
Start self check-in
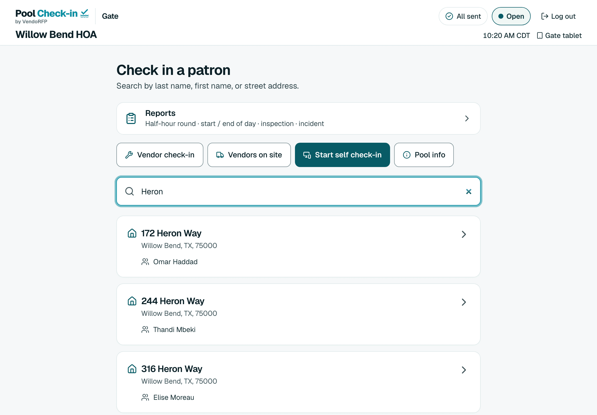pyautogui.click(x=342, y=155)
